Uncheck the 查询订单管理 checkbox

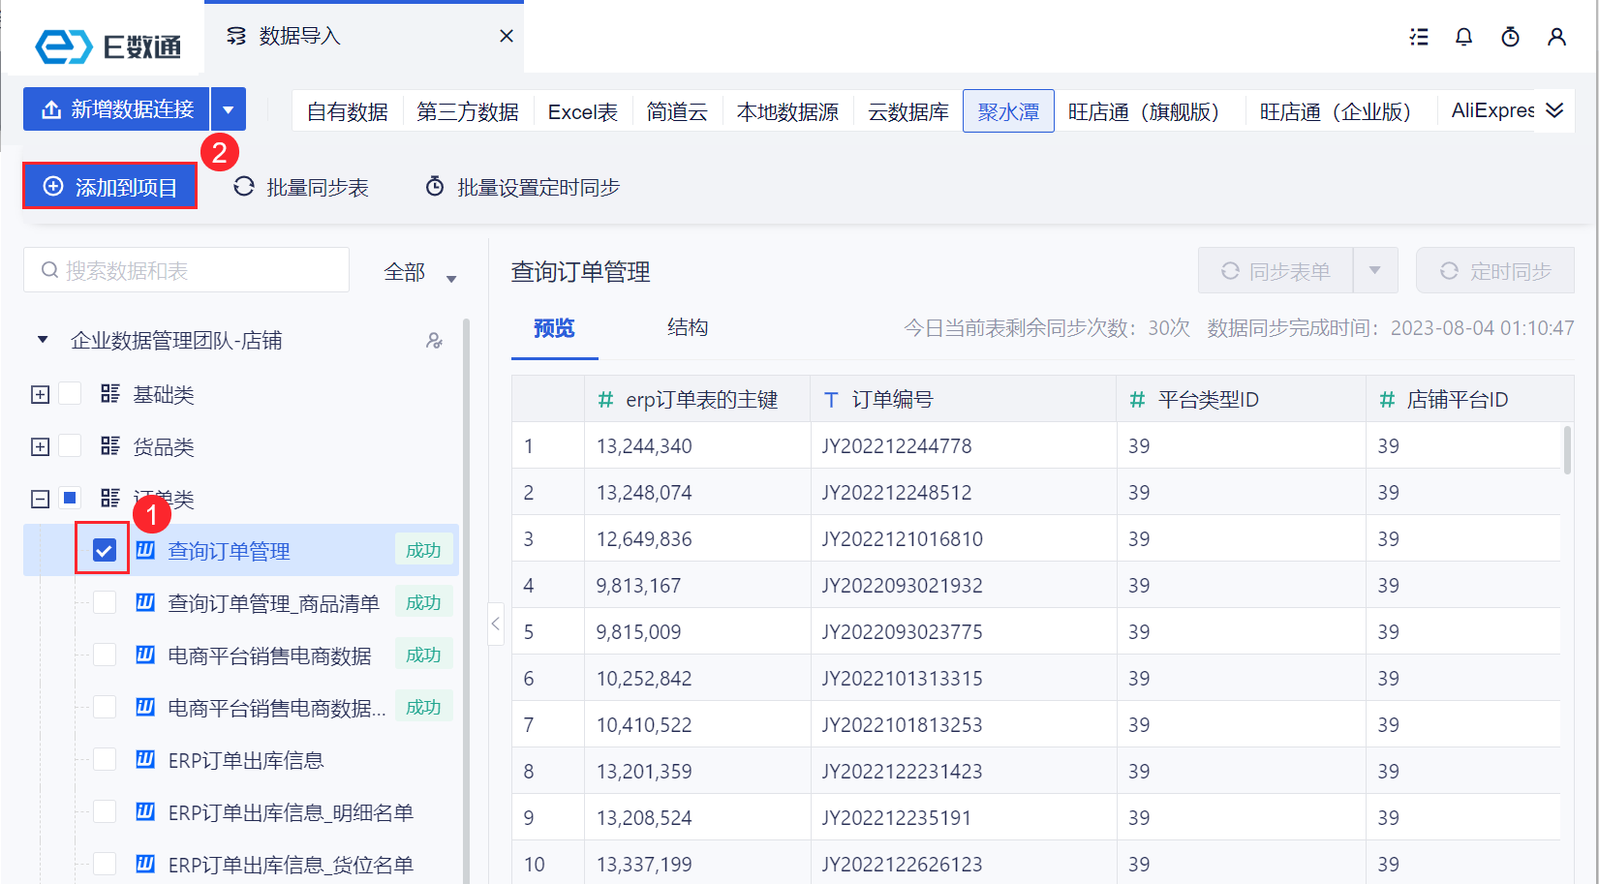104,550
